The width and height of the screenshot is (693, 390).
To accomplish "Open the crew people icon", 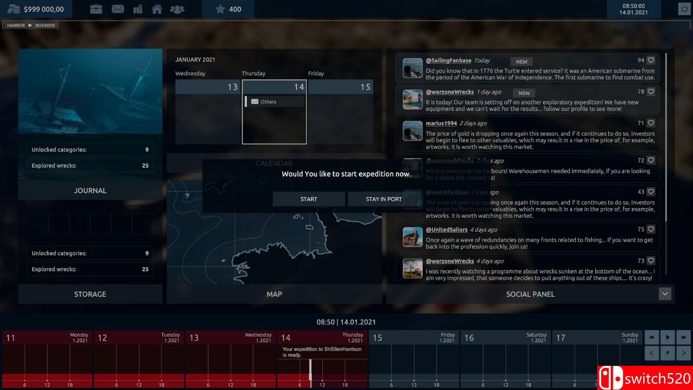I will coord(177,9).
